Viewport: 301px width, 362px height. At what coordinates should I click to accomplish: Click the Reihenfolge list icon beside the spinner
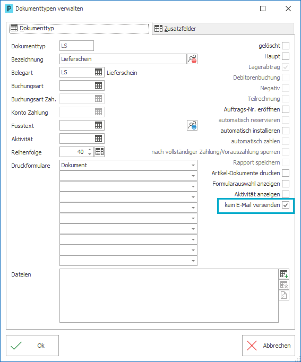pos(99,152)
